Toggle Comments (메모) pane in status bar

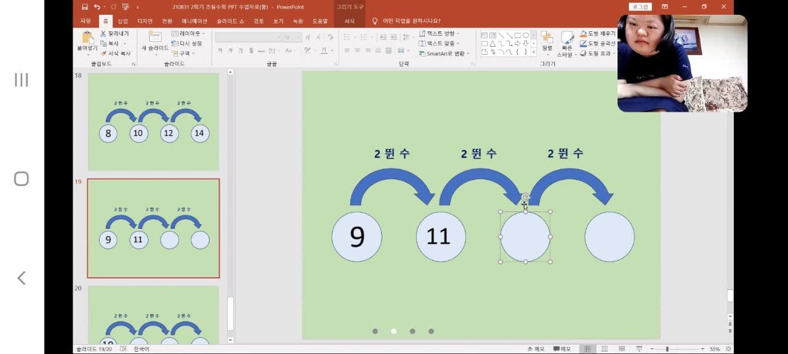(562, 348)
